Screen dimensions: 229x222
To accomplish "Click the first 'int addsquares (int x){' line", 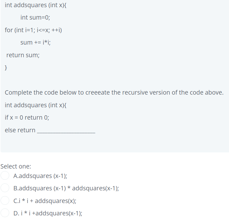I will pos(35,5).
